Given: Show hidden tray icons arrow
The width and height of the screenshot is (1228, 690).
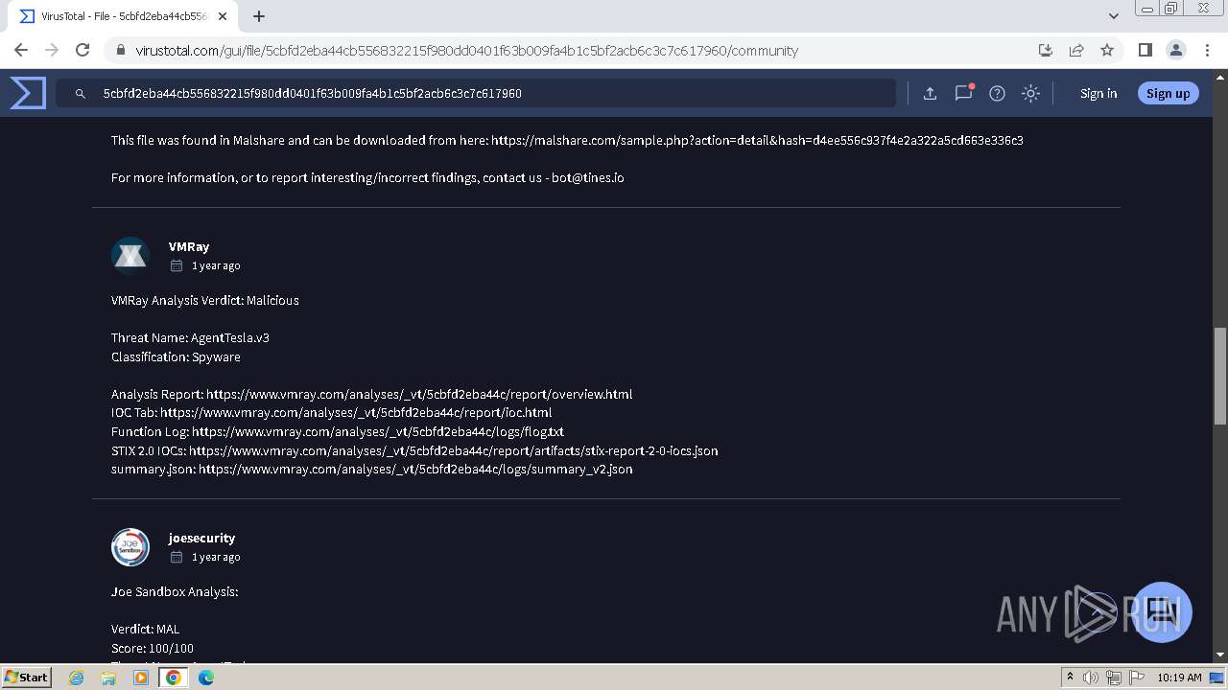Looking at the screenshot, I should pyautogui.click(x=1070, y=678).
